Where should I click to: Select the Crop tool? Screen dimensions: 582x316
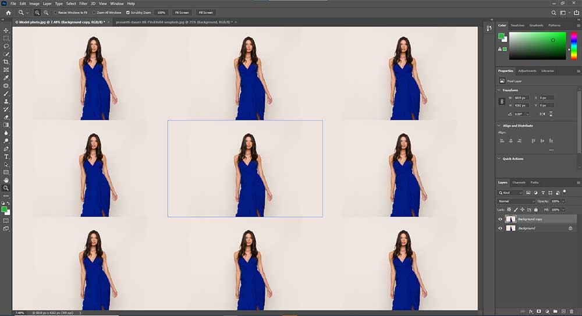pyautogui.click(x=6, y=62)
